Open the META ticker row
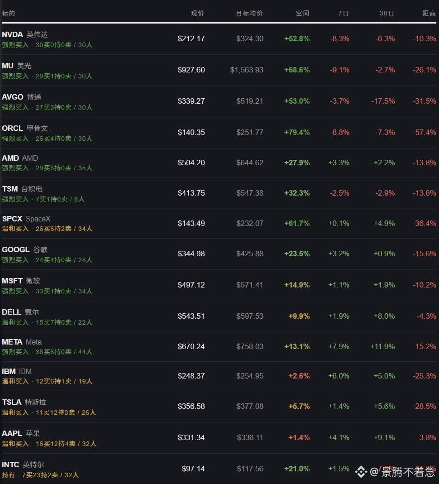This screenshot has width=439, height=484. (x=219, y=347)
